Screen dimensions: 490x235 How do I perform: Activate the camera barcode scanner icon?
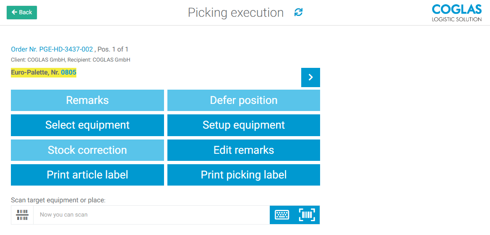tap(307, 215)
